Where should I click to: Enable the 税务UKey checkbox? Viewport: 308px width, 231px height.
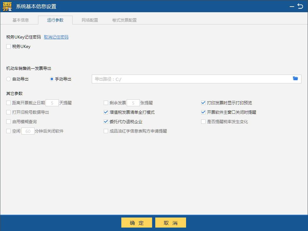click(x=8, y=46)
